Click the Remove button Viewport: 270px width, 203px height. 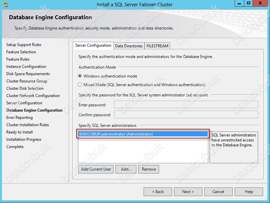(x=149, y=169)
